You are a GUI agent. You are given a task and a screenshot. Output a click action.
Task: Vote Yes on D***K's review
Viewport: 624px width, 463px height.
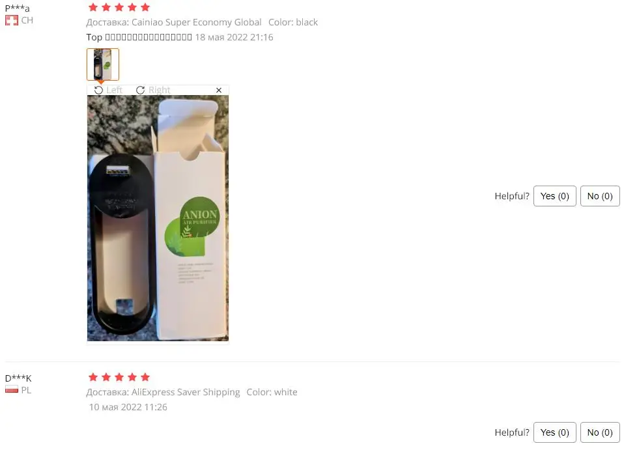click(555, 432)
